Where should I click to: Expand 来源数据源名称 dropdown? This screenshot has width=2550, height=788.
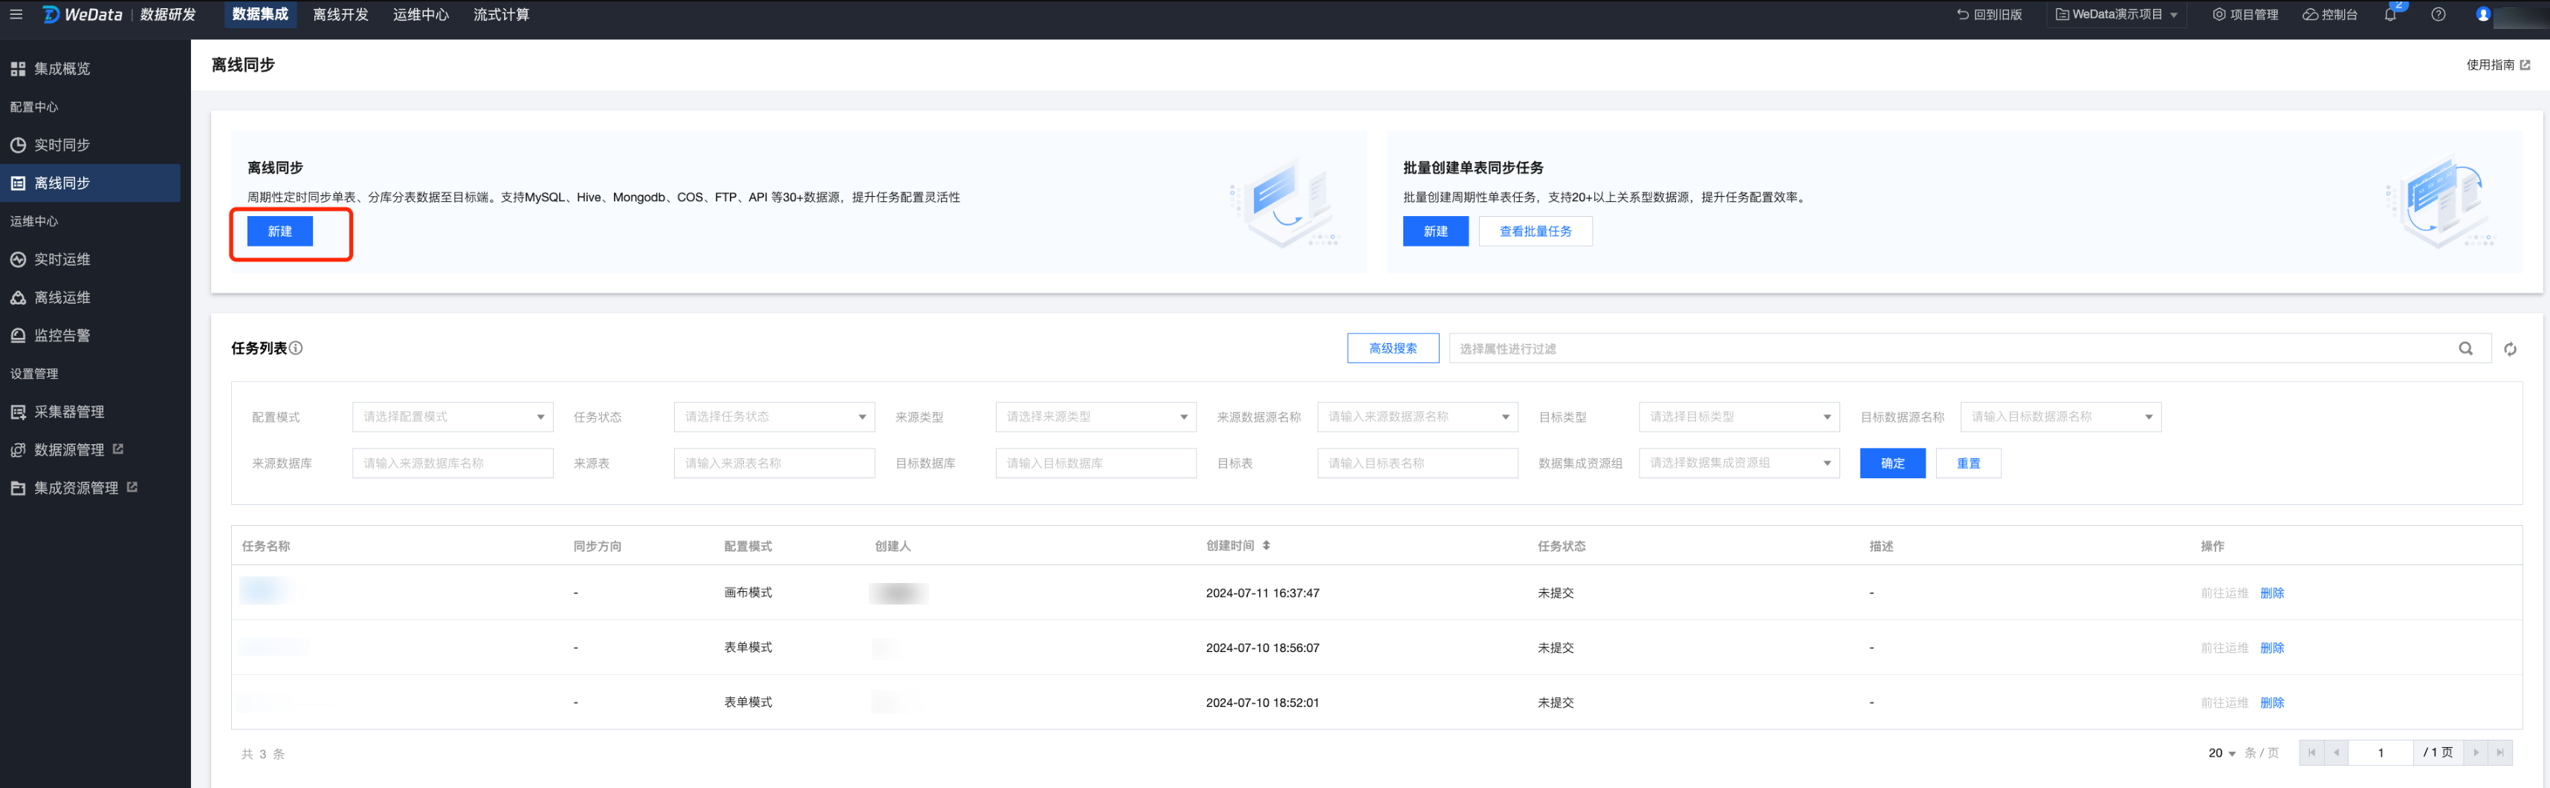coord(1417,416)
